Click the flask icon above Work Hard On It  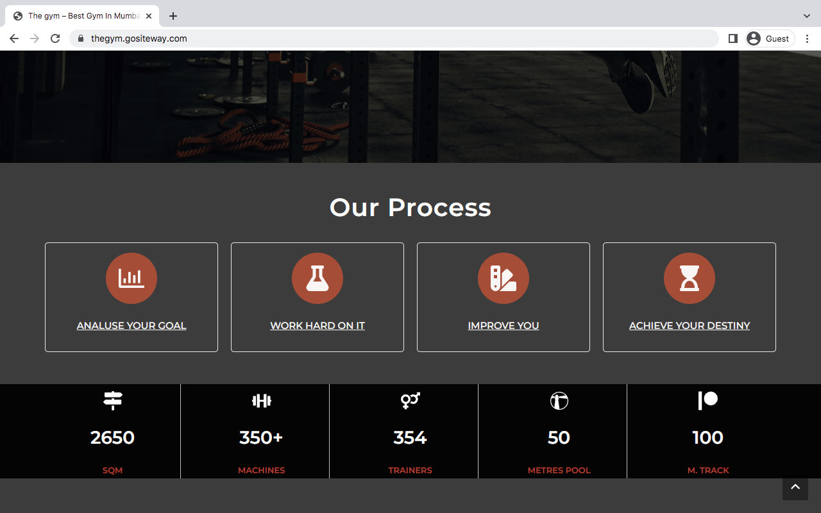tap(317, 278)
